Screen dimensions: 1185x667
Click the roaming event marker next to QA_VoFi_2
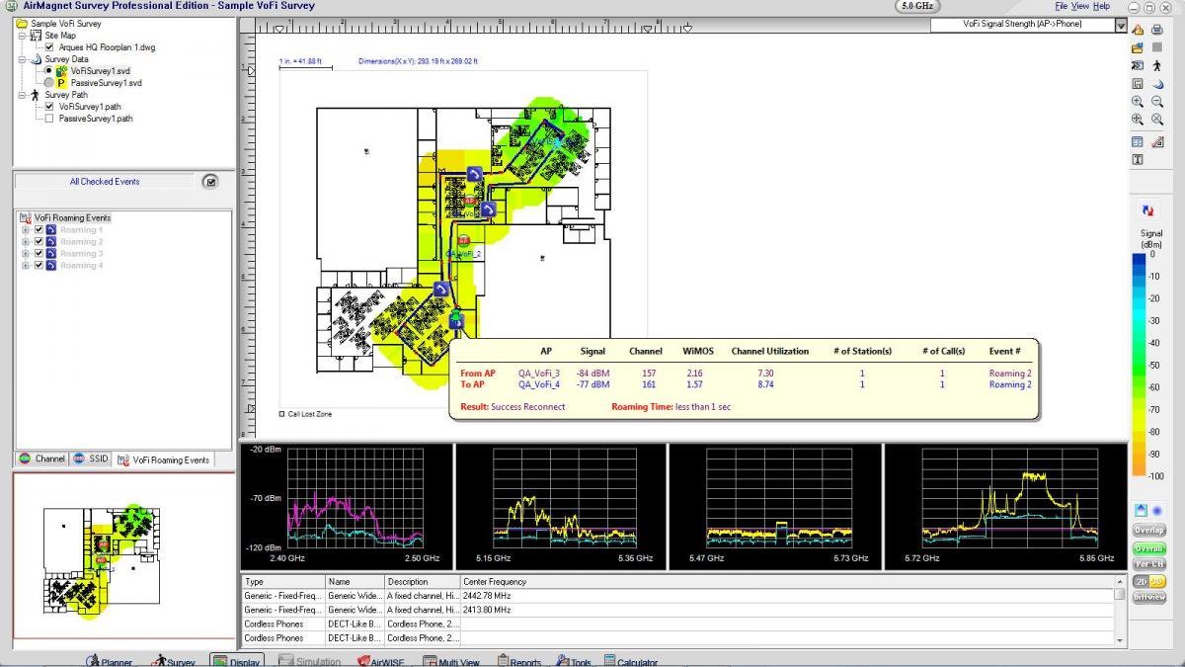click(x=463, y=241)
